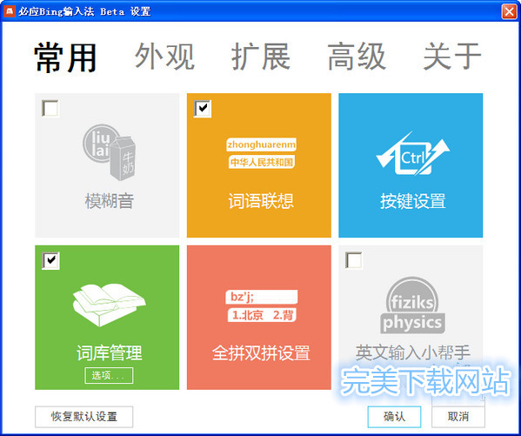Click the fiziks physics icon
The width and height of the screenshot is (521, 436).
[412, 305]
